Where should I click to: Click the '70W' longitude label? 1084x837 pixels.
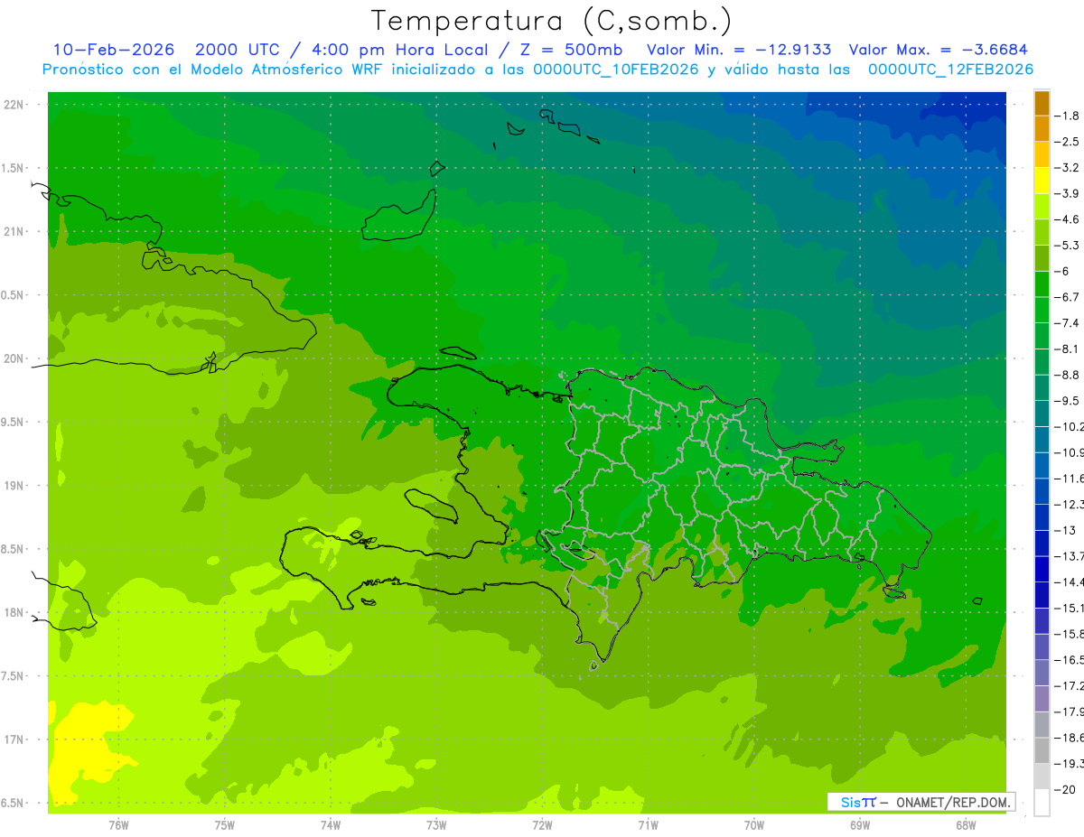[x=754, y=825]
